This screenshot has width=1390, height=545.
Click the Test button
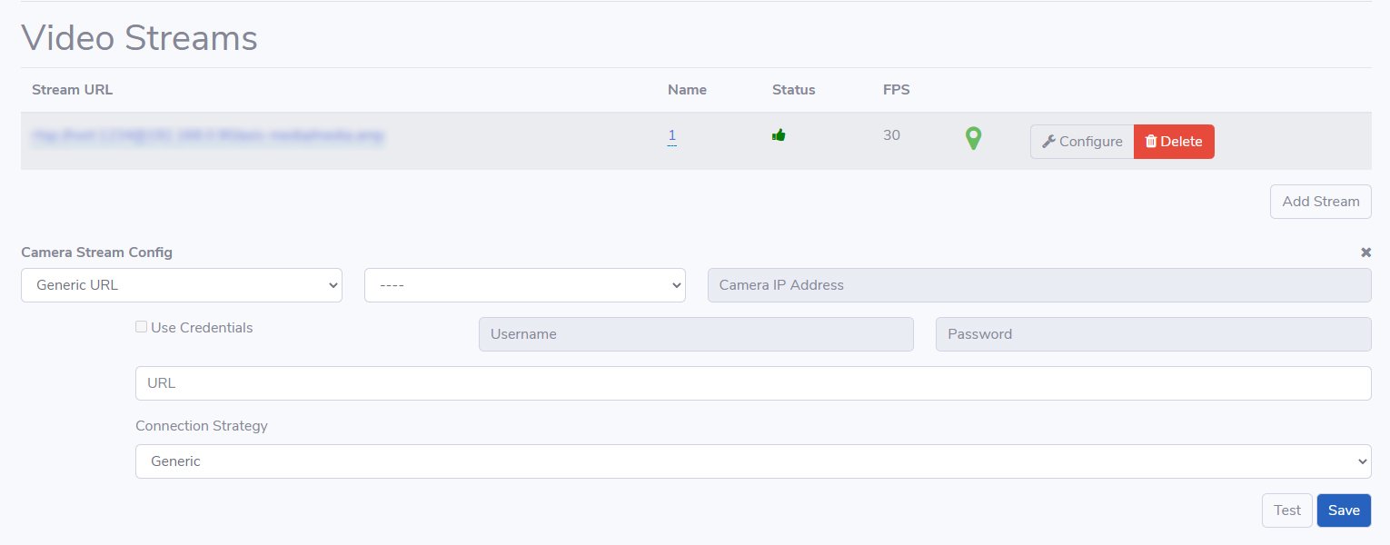coord(1286,510)
